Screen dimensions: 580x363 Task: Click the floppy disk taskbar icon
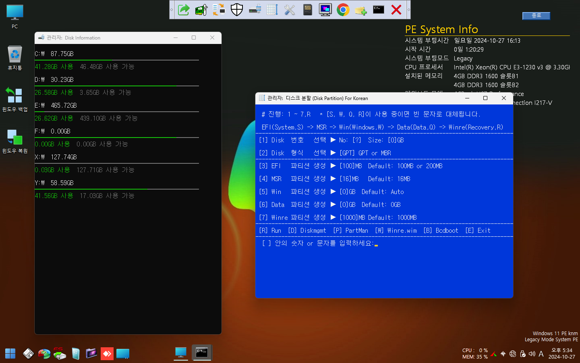pos(28,354)
